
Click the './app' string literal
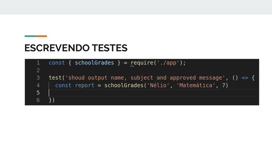[168, 63]
